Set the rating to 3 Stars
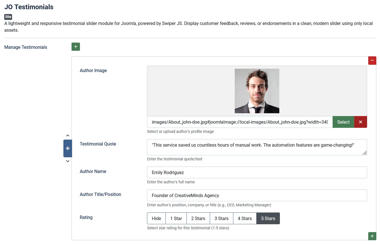Viewport: 380px width, 245px height. pyautogui.click(x=221, y=218)
